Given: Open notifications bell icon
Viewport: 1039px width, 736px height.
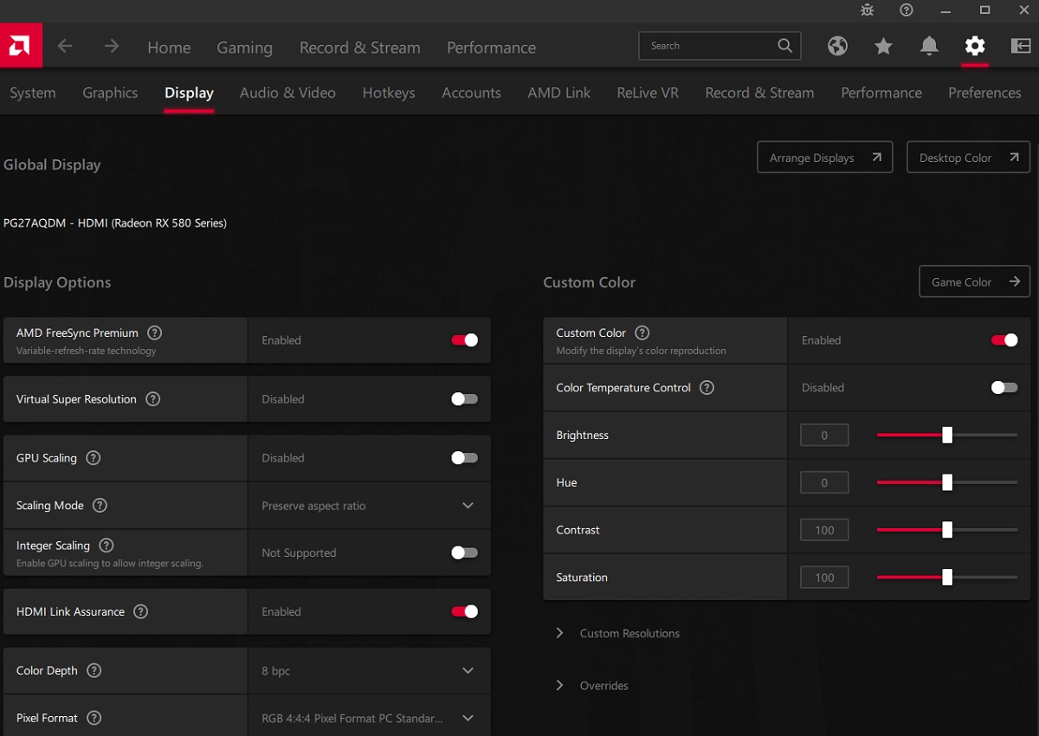Looking at the screenshot, I should 929,46.
